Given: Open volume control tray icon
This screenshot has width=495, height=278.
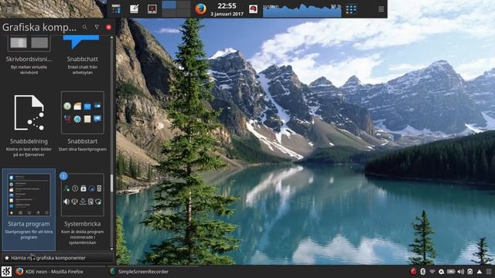Looking at the screenshot, I should pos(461,271).
